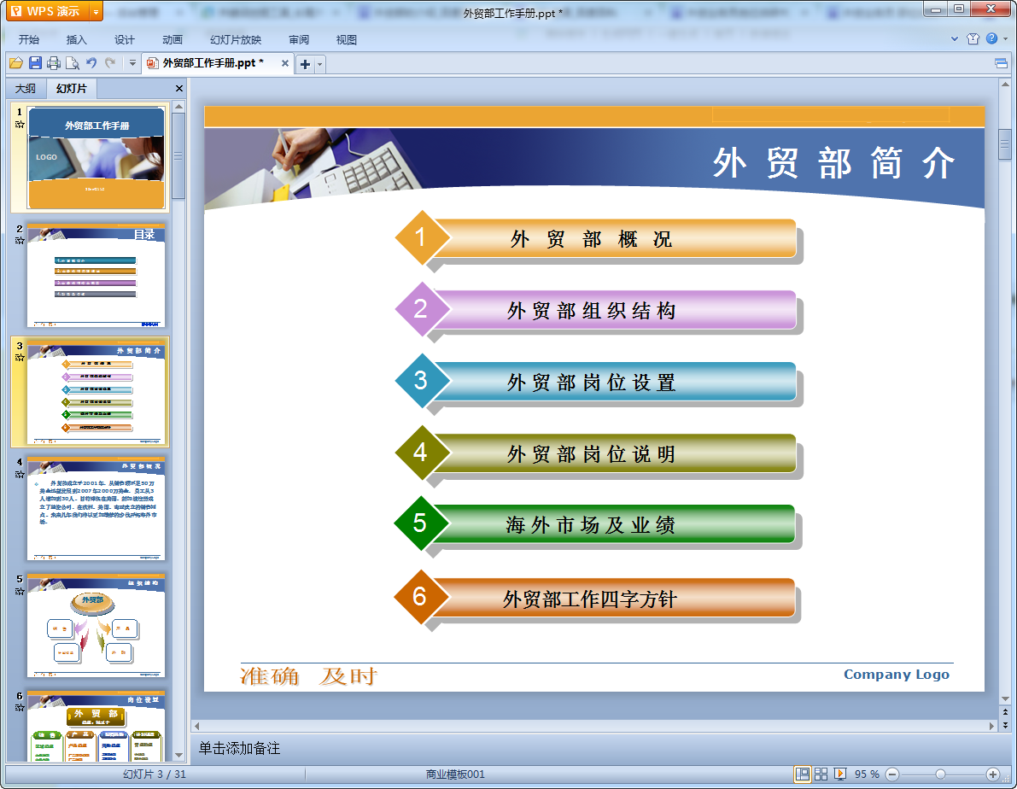The image size is (1017, 789).
Task: Open help with the question mark icon
Action: [x=991, y=39]
